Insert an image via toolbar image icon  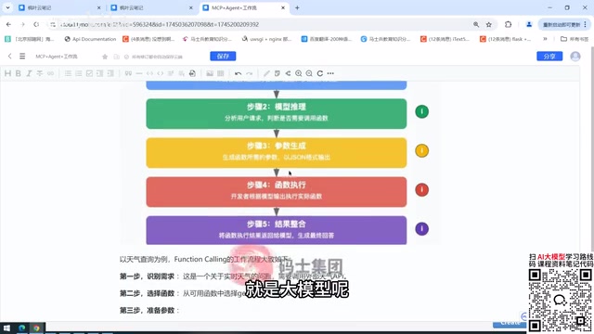tap(210, 73)
